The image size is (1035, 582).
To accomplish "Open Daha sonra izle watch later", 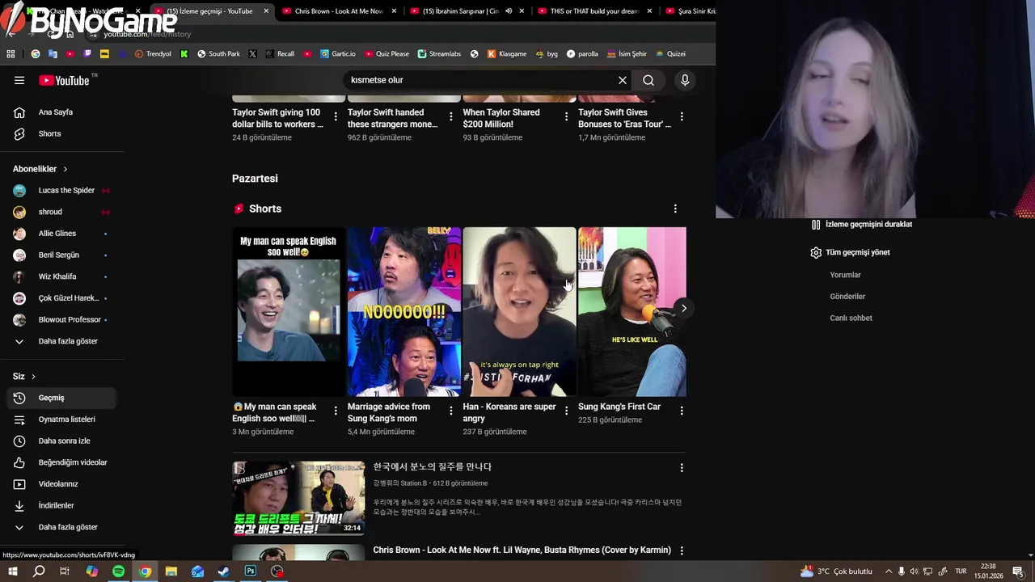I will coord(61,441).
